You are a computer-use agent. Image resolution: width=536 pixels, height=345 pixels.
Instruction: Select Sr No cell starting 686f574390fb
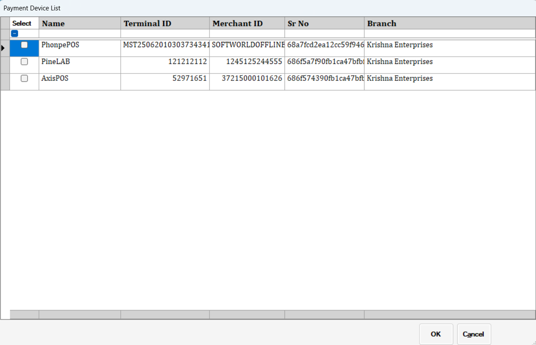tap(324, 82)
